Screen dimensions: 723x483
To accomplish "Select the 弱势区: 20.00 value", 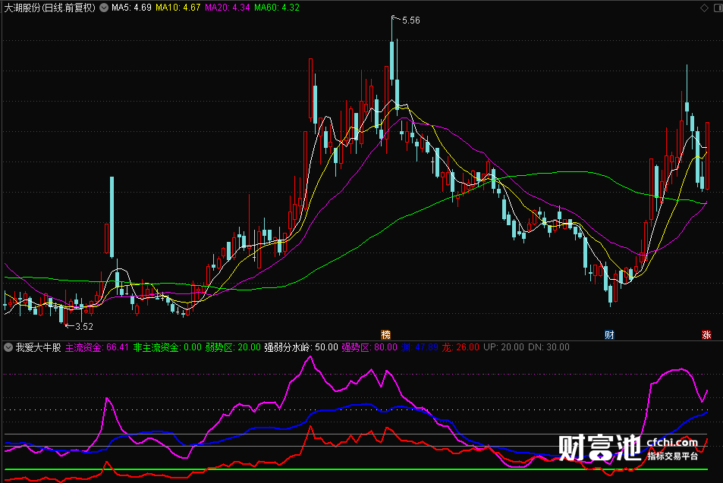I will (x=233, y=347).
